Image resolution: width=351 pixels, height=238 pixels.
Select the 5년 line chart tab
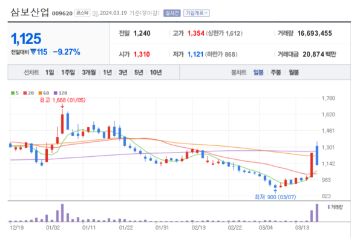[x=139, y=73]
